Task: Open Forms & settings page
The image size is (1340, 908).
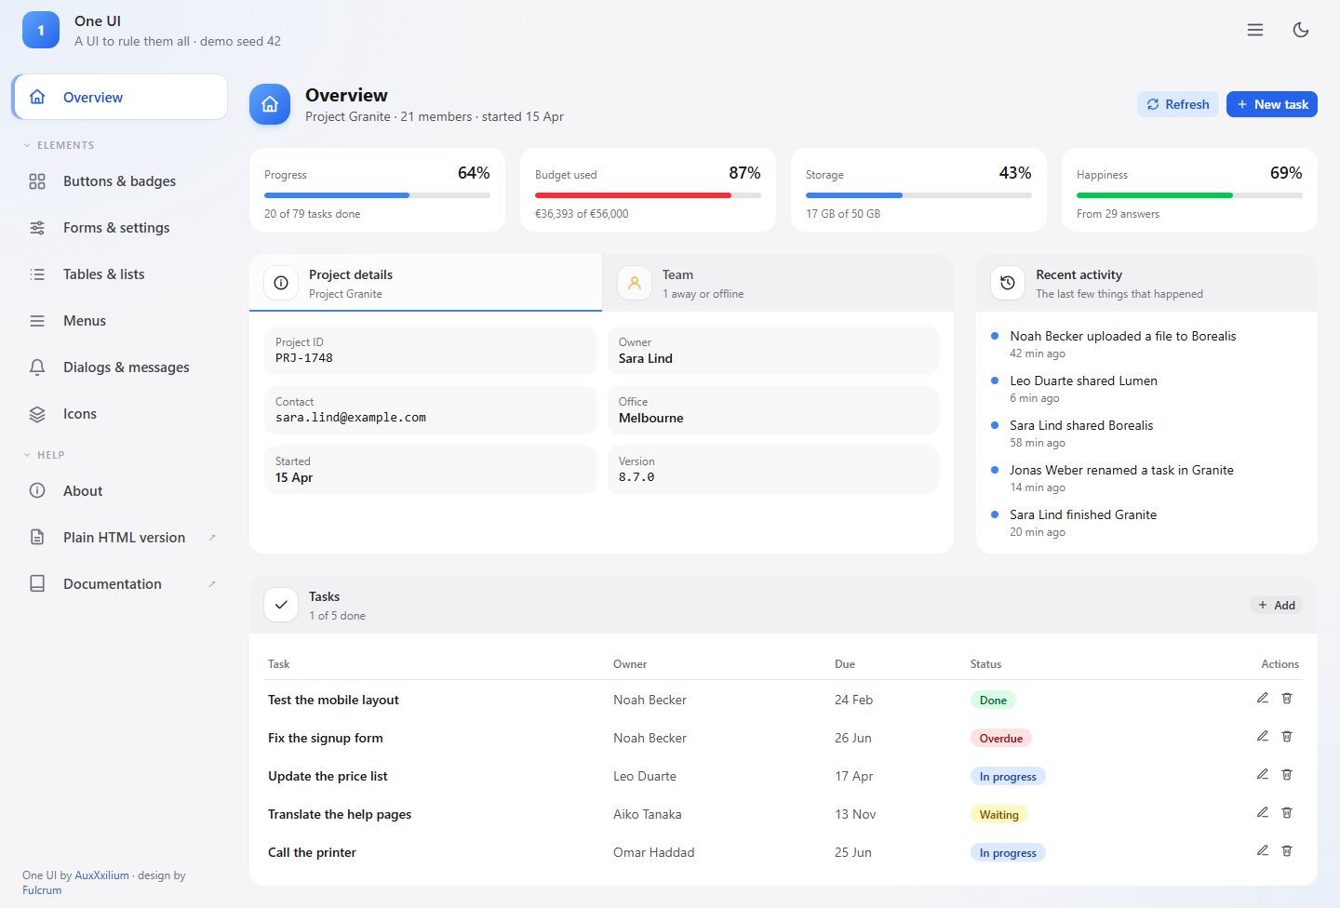Action: (x=119, y=228)
